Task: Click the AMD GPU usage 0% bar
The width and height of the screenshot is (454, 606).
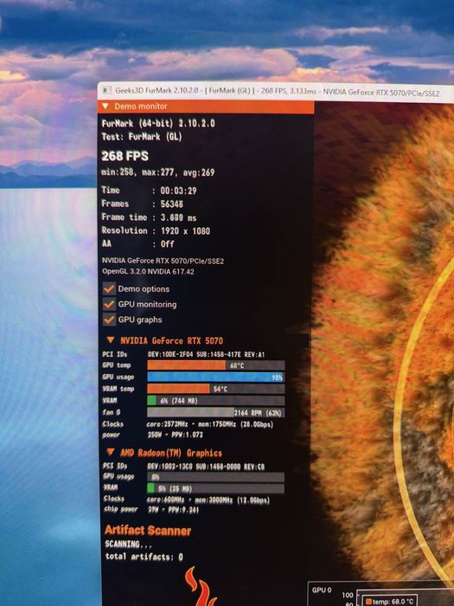Action: click(x=216, y=477)
